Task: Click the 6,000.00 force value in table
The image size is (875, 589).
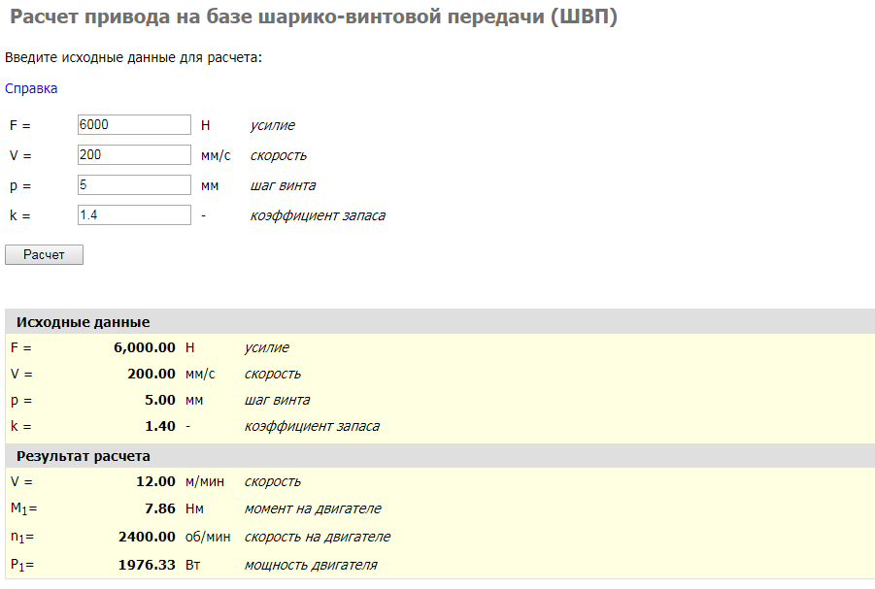Action: [145, 347]
